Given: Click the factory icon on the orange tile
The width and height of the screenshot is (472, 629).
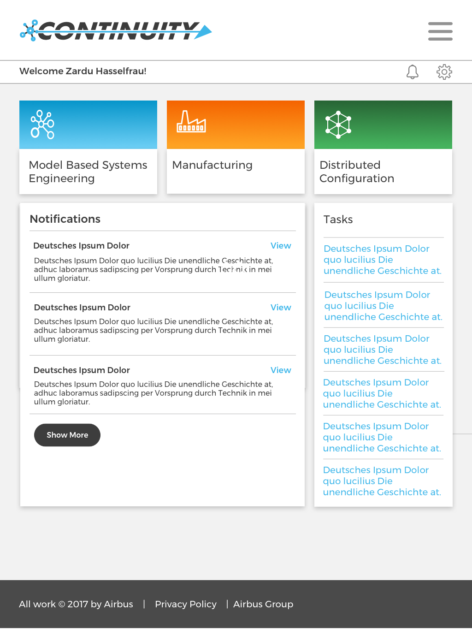Looking at the screenshot, I should pos(191,121).
